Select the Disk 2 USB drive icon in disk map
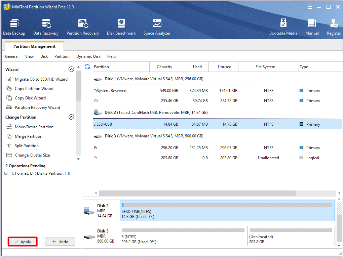 click(89, 211)
